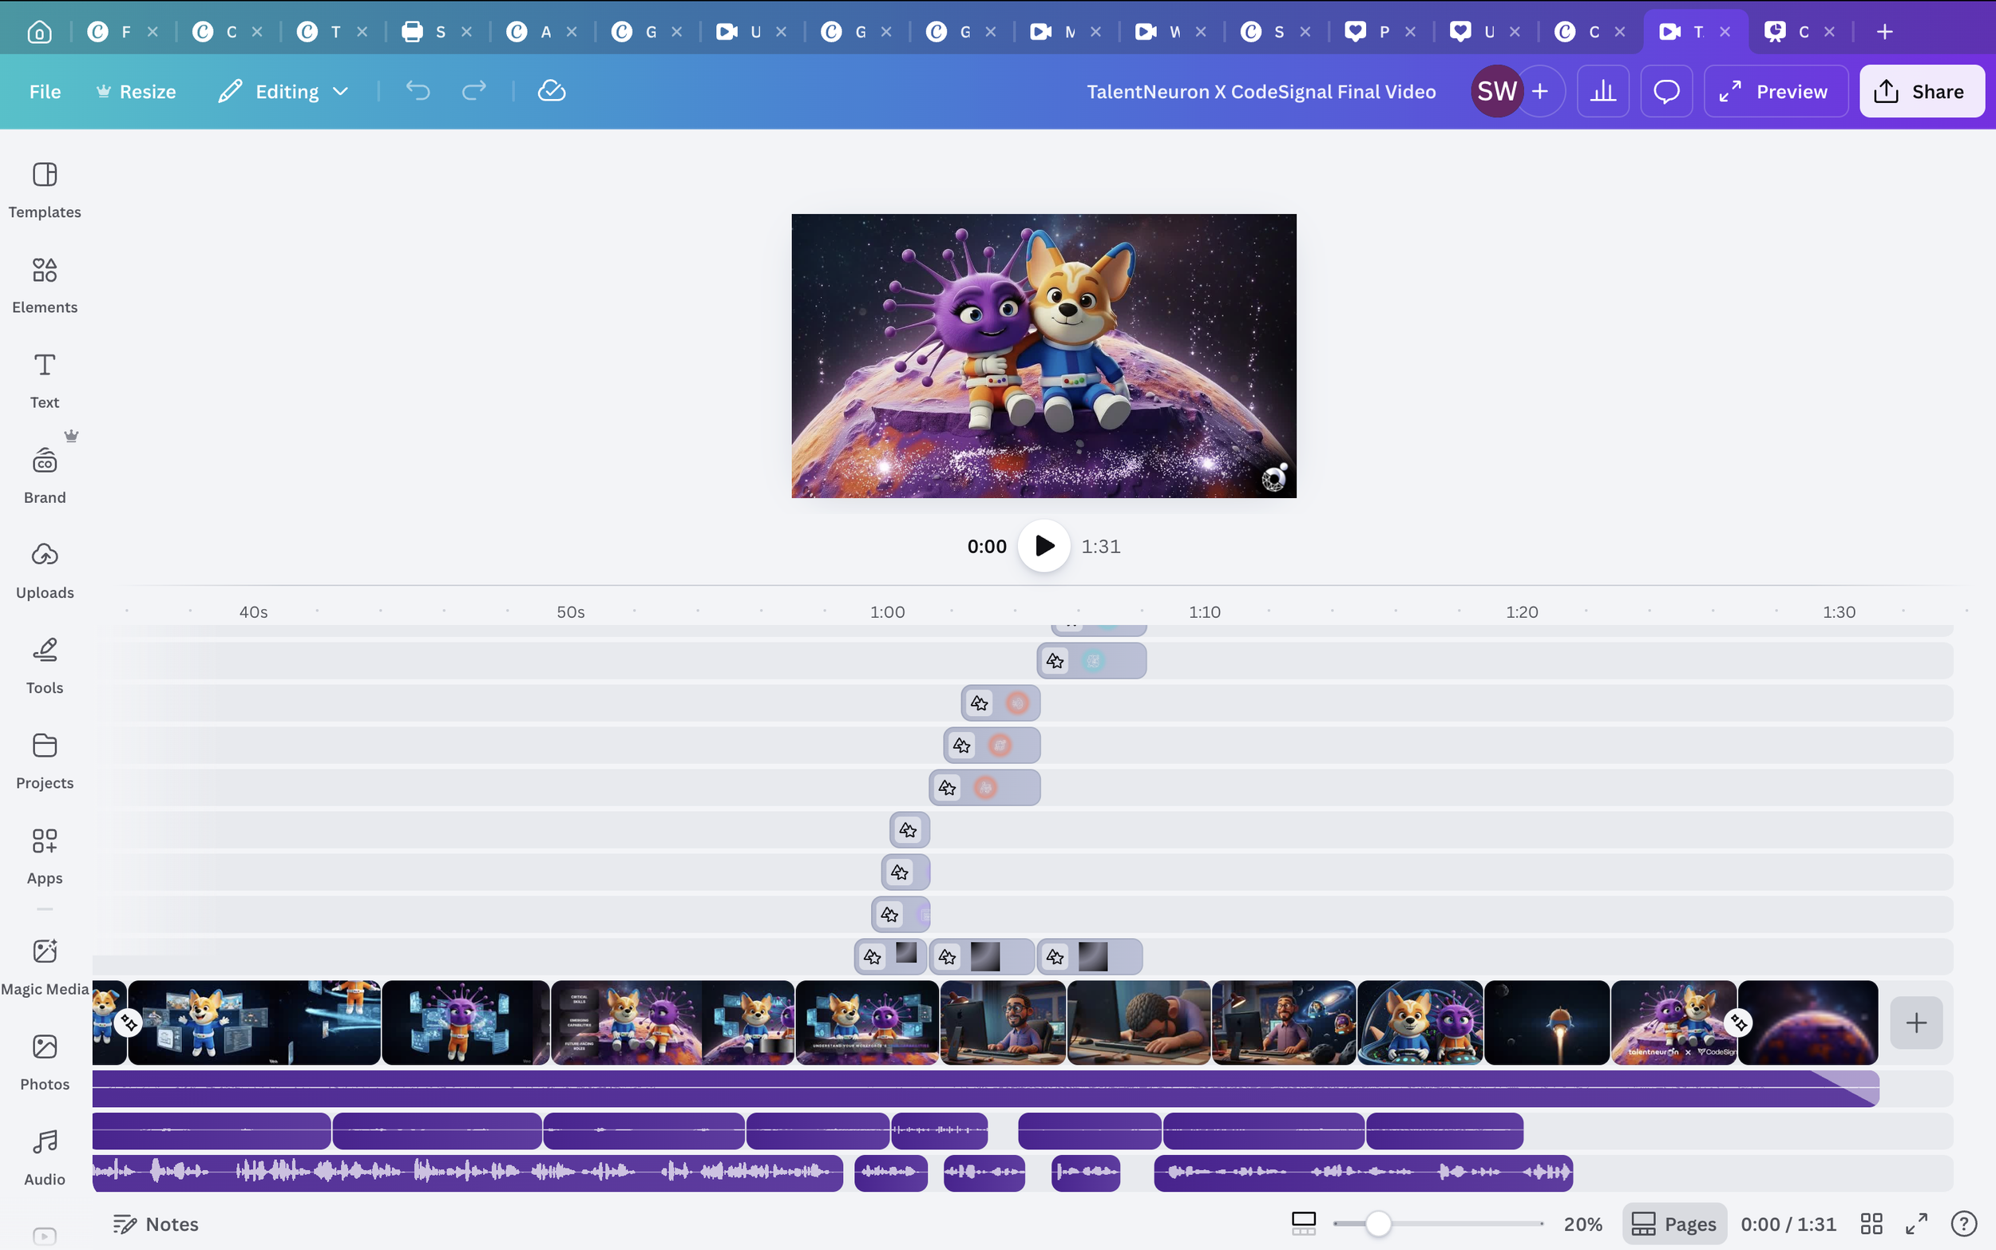This screenshot has height=1250, width=1996.
Task: Click the Share button
Action: click(x=1921, y=91)
